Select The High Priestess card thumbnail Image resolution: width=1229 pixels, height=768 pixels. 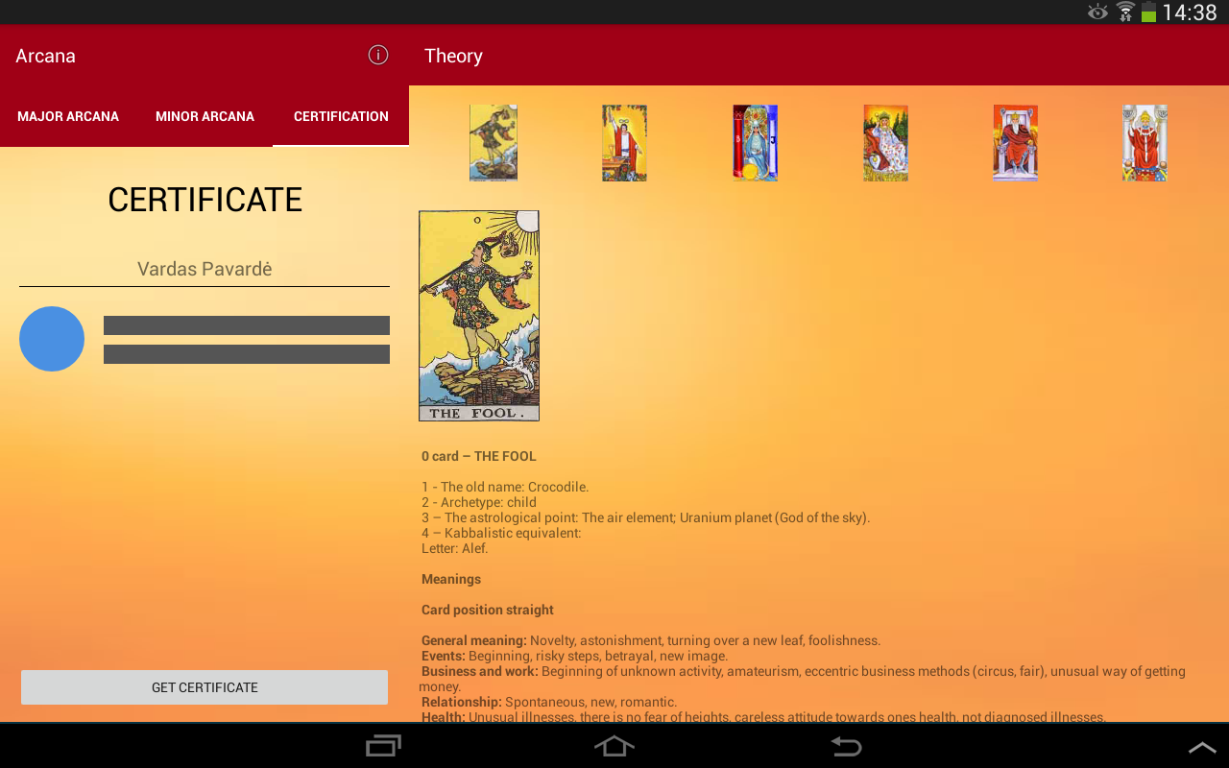point(755,143)
